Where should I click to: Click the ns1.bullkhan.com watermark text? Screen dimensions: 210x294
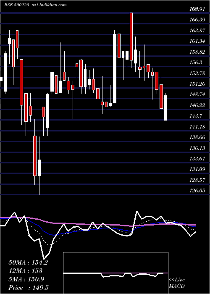coord(49,5)
